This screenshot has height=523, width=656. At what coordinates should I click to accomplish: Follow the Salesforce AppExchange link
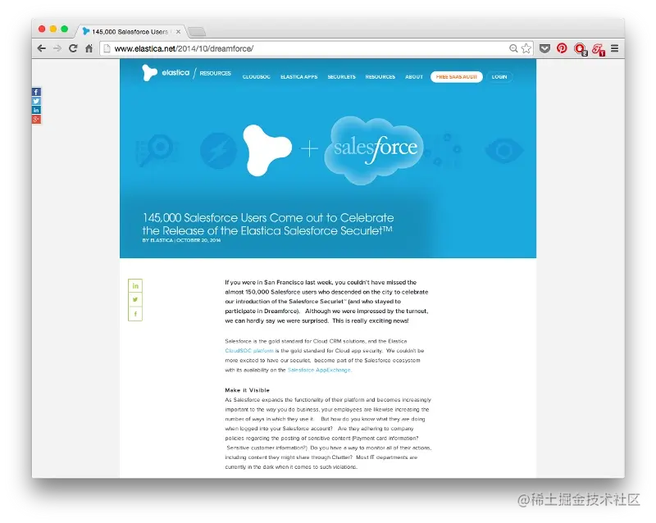click(x=319, y=370)
